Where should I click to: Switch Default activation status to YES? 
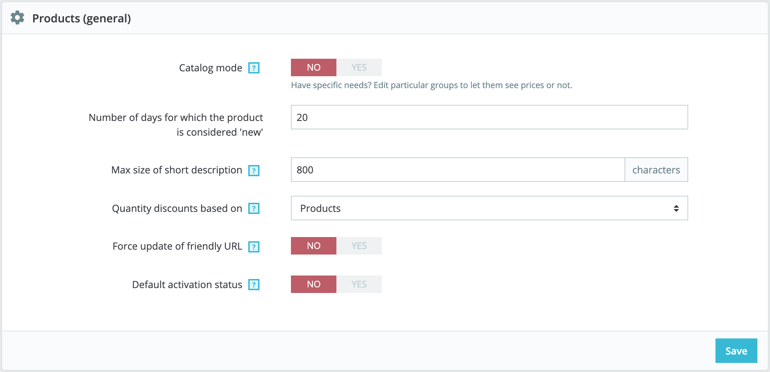coord(359,284)
